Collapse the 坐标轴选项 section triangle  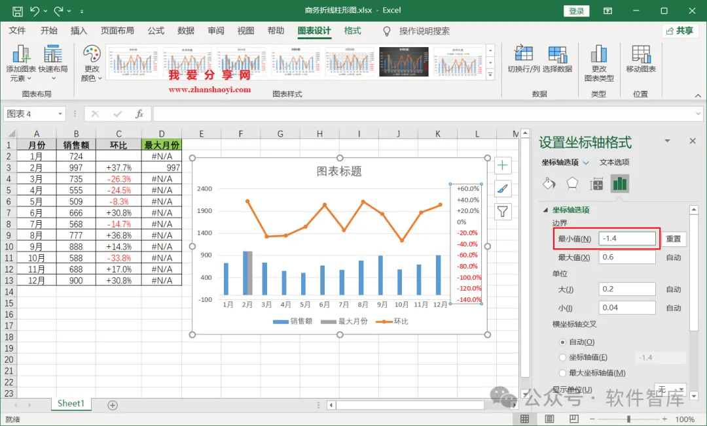[545, 210]
